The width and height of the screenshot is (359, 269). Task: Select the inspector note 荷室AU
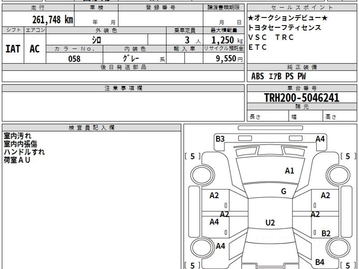click(x=17, y=160)
